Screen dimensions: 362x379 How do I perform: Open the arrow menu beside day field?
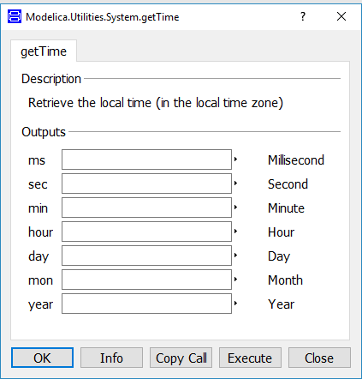point(235,256)
